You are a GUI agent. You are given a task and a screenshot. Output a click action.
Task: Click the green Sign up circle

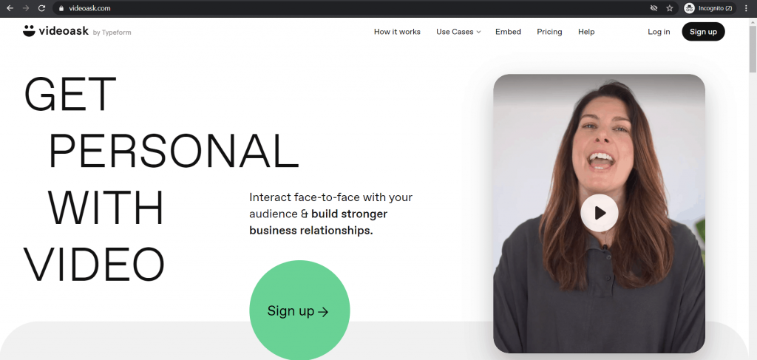(299, 310)
